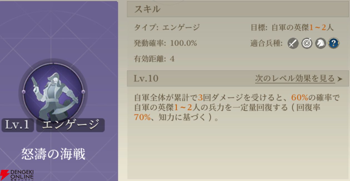
Task: Click the 目標 target heroes label
Action: pos(292,28)
